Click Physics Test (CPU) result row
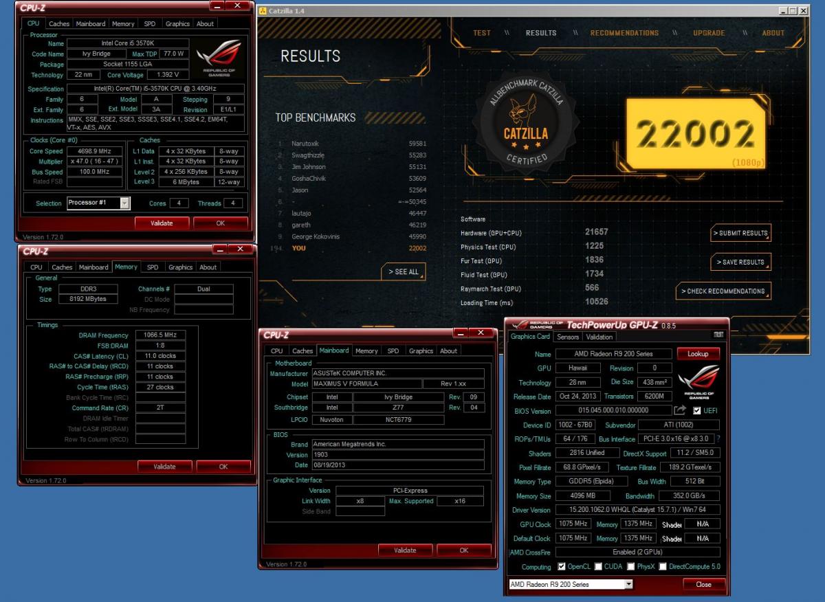Screen dimensions: 825x602 536,246
